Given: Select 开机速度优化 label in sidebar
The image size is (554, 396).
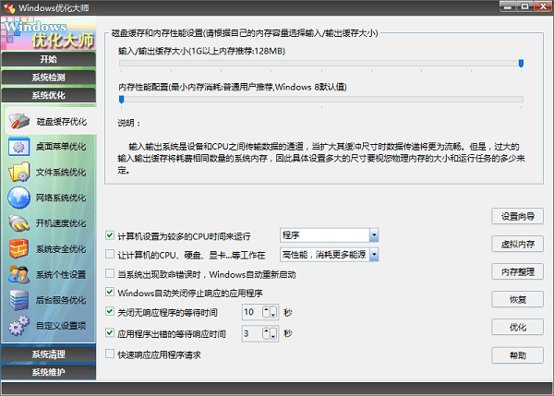Looking at the screenshot, I should point(61,223).
